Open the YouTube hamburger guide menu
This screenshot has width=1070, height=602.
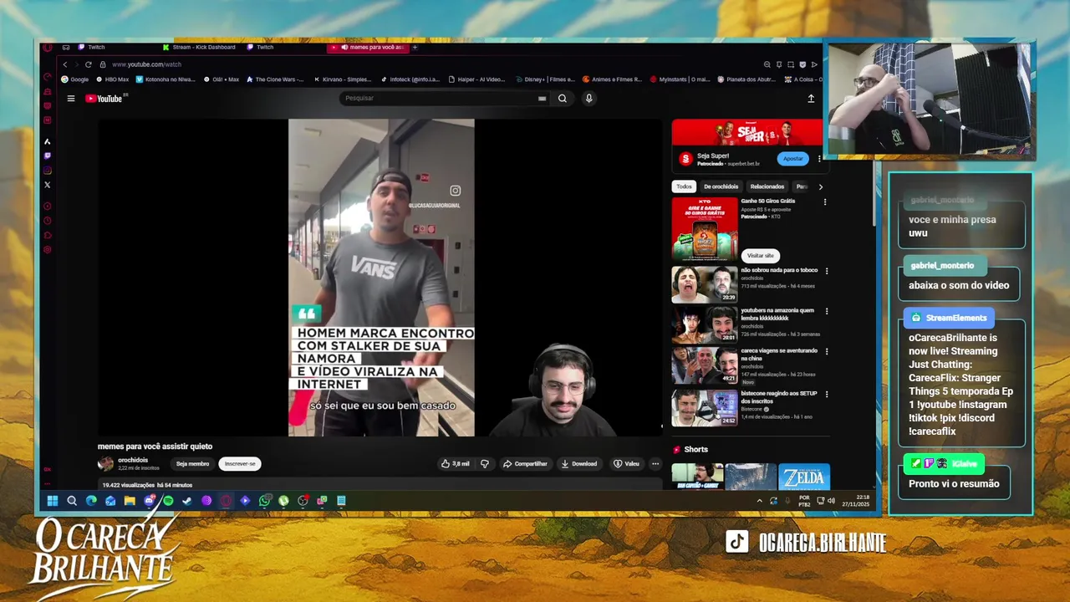point(71,99)
